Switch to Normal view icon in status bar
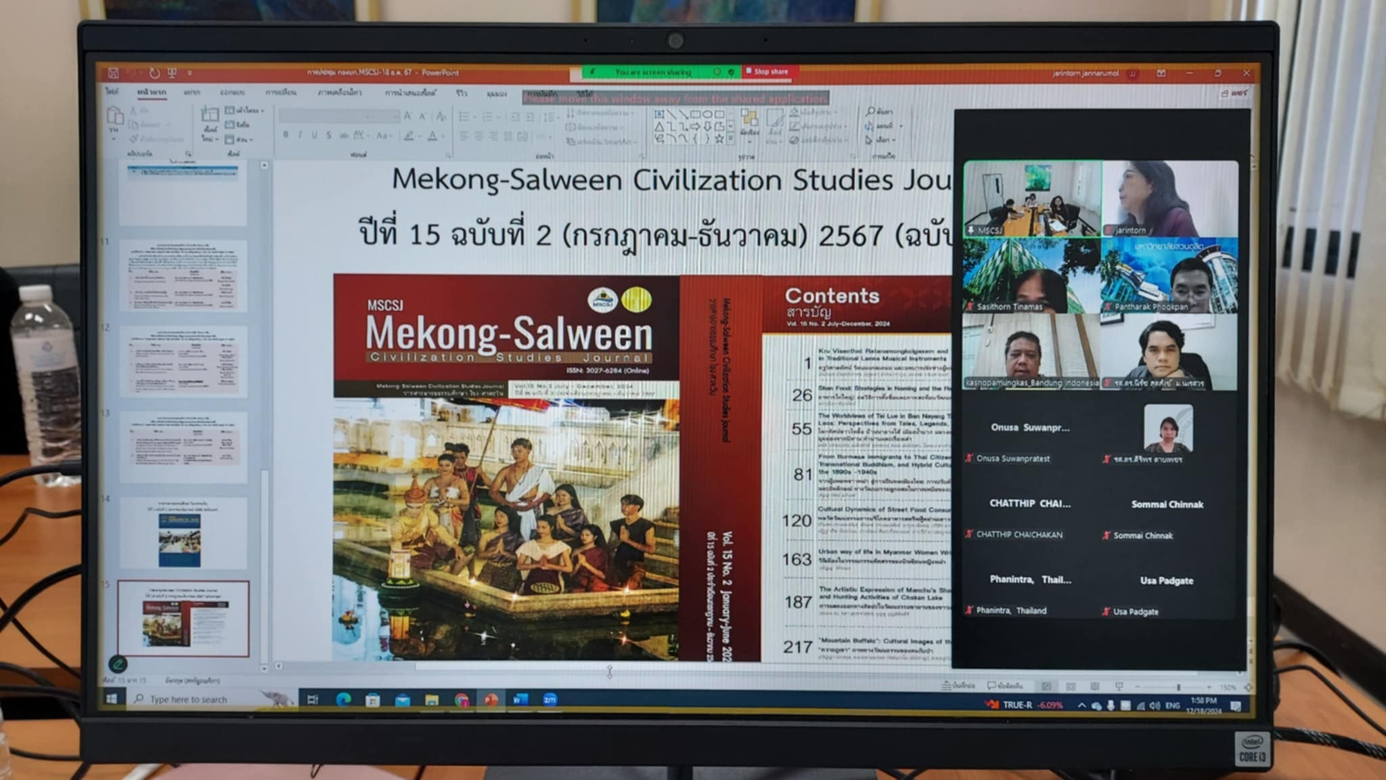1386x780 pixels. point(1046,687)
